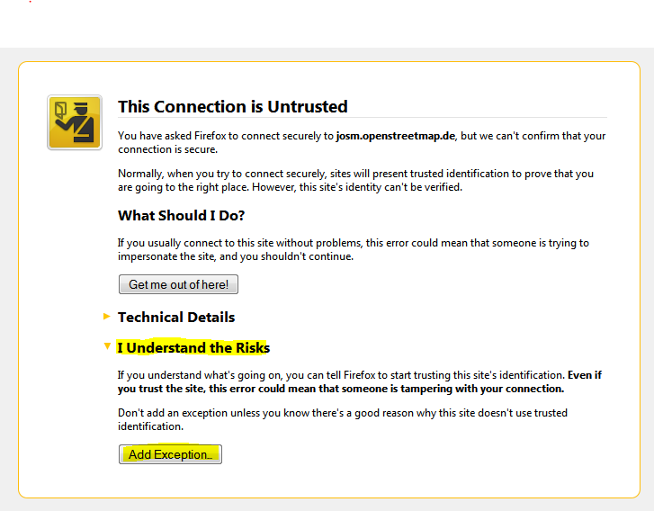Collapse the 'I Understand the Risks' arrow

[x=107, y=346]
